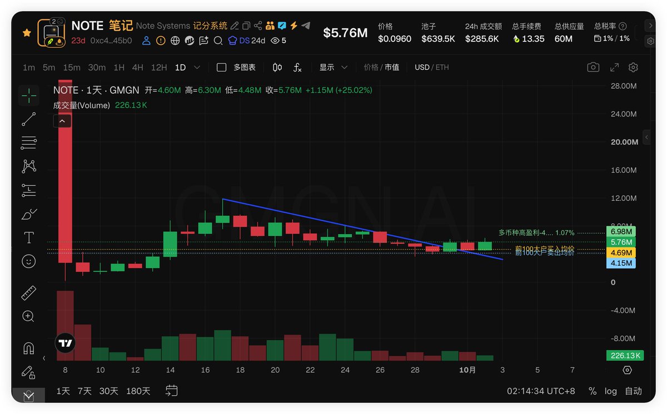667x414 pixels.
Task: Choose the pattern drawing tool
Action: (29, 166)
